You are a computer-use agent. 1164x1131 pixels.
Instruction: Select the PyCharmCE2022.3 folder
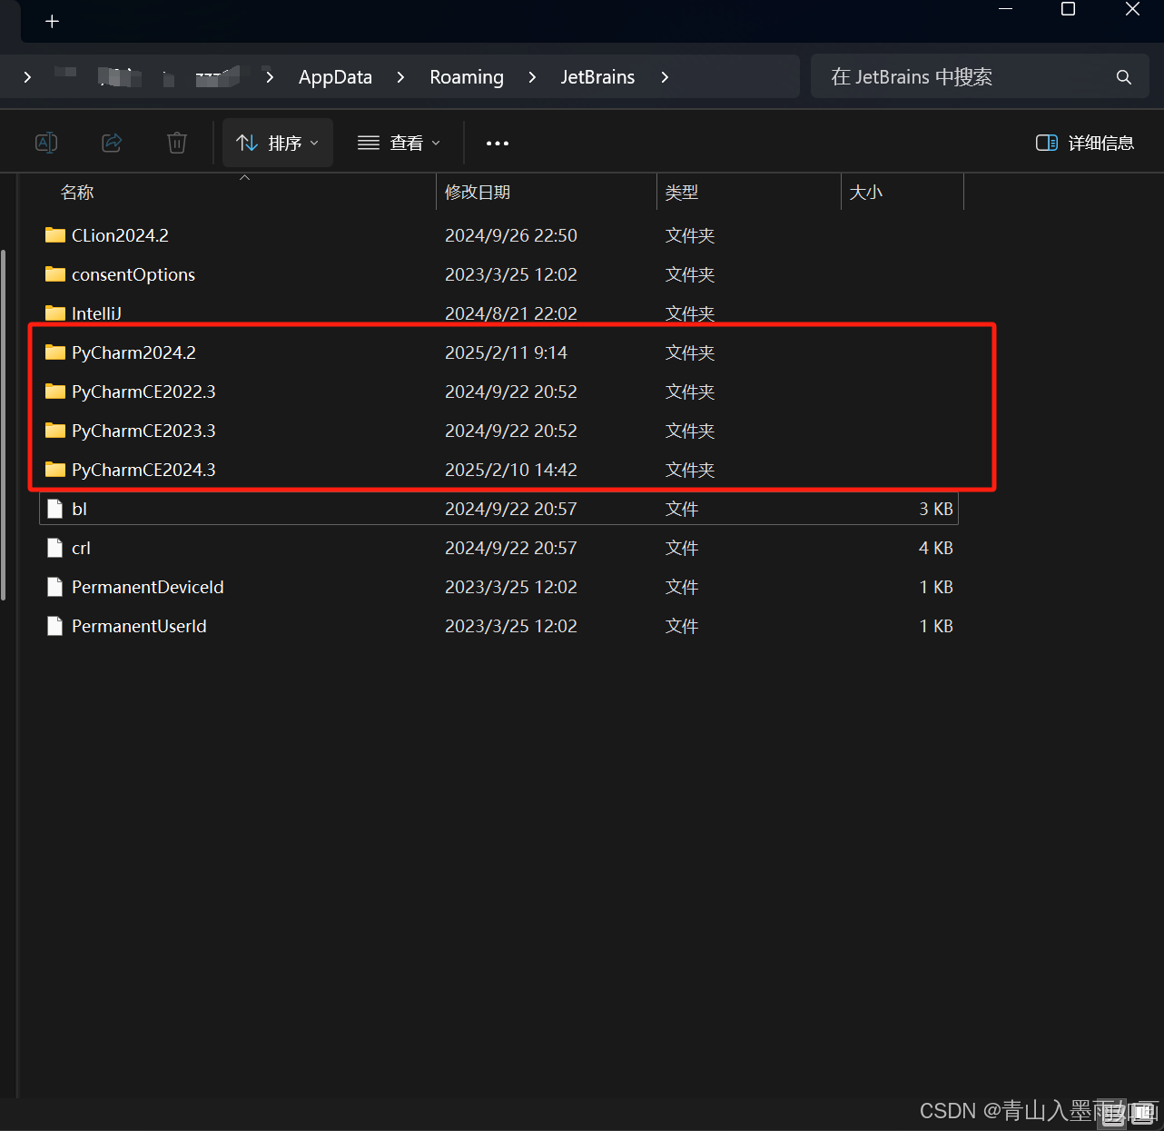498,392
